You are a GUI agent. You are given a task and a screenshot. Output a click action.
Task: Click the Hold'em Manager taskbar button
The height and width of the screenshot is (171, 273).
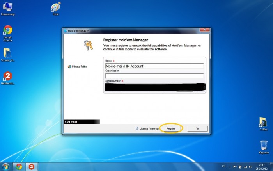pyautogui.click(x=32, y=167)
